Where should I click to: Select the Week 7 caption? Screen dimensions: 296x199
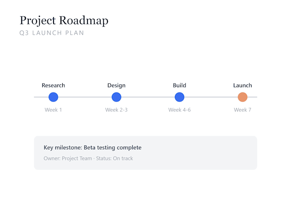[242, 110]
